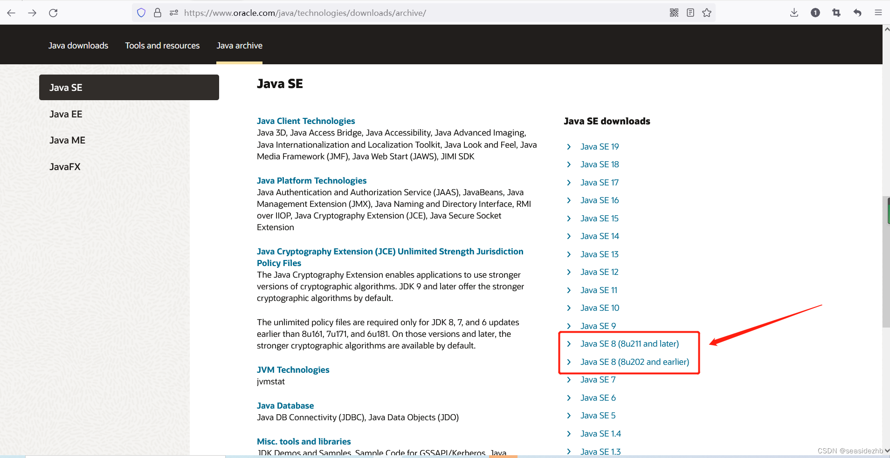
Task: Open the browser hamburger menu
Action: 878,13
